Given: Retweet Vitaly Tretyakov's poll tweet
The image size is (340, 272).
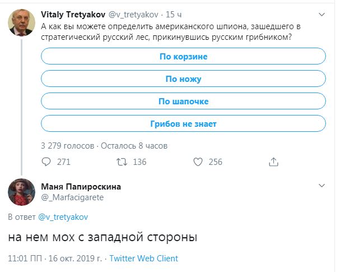Looking at the screenshot, I should 121,162.
